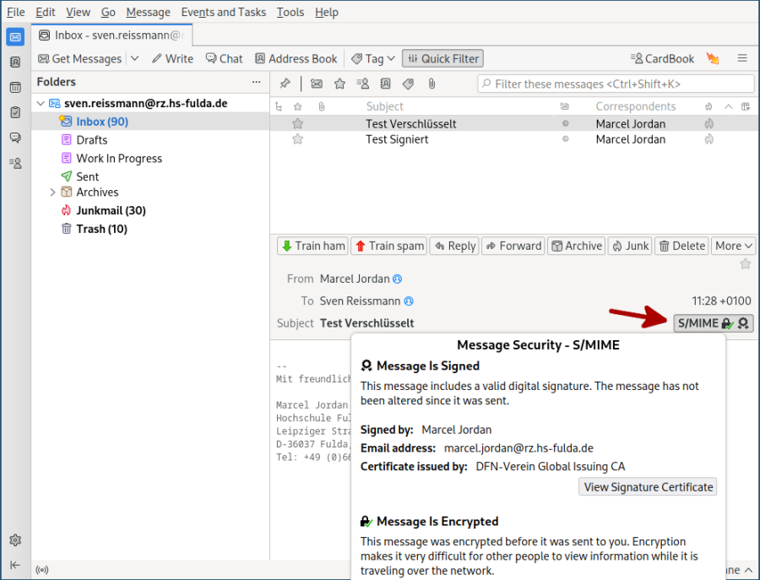Screen dimensions: 760x580
Task: Click the thread view icon in the column header
Action: [279, 106]
